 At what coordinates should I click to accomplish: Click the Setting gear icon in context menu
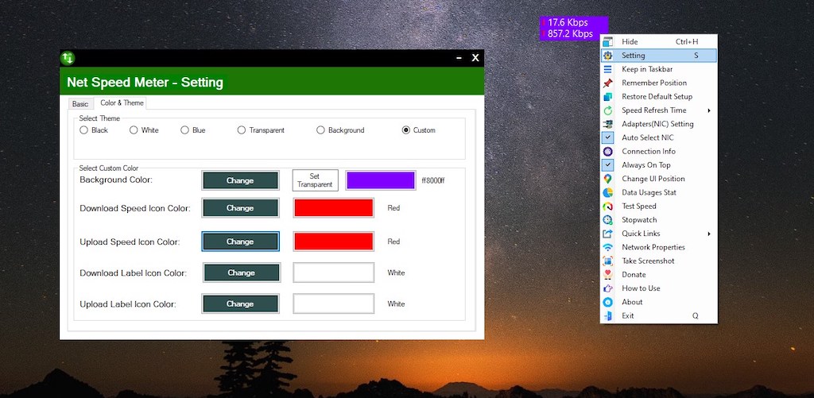607,56
